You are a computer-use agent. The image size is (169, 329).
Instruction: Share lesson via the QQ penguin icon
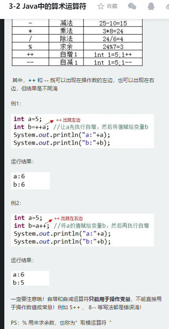point(151,6)
